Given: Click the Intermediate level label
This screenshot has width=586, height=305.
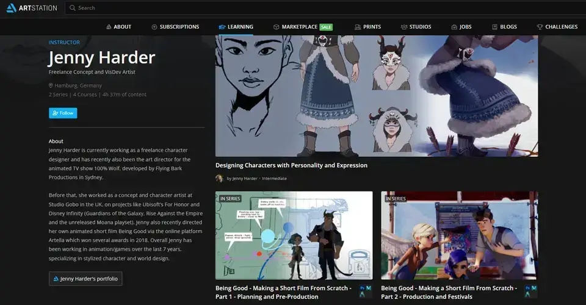Looking at the screenshot, I should tap(274, 179).
